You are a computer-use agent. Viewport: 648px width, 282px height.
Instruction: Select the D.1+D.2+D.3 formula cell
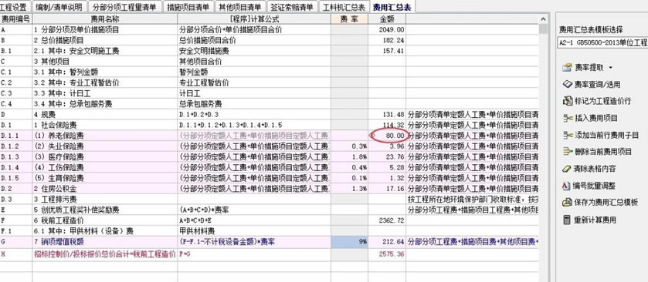click(x=254, y=114)
